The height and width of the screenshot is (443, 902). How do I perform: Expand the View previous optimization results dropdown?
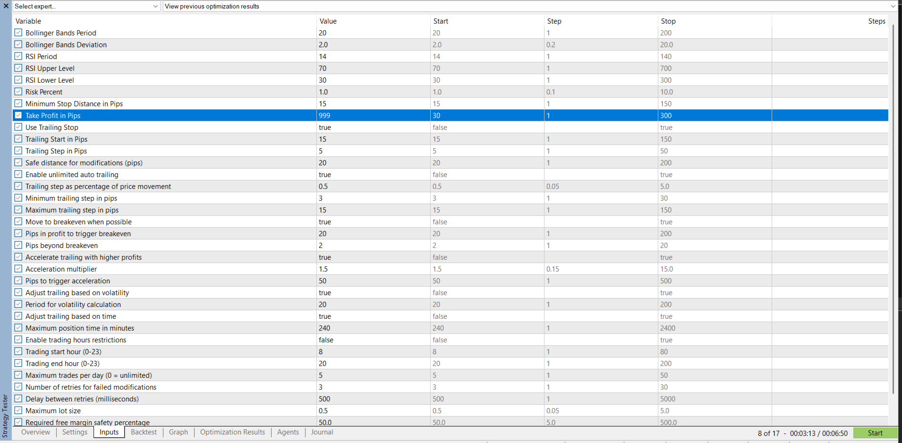(530, 6)
